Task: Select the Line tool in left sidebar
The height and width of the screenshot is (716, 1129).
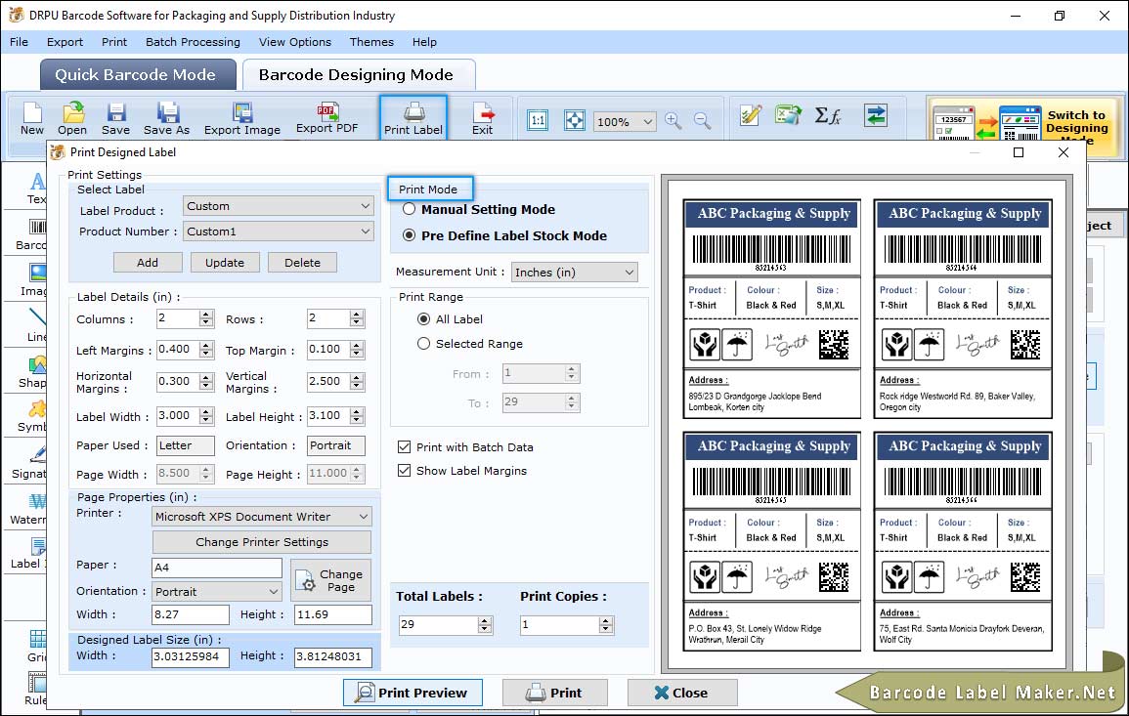Action: tap(37, 326)
